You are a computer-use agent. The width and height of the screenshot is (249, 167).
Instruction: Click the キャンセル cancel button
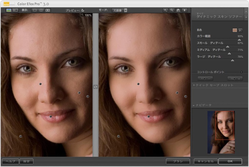206,161
